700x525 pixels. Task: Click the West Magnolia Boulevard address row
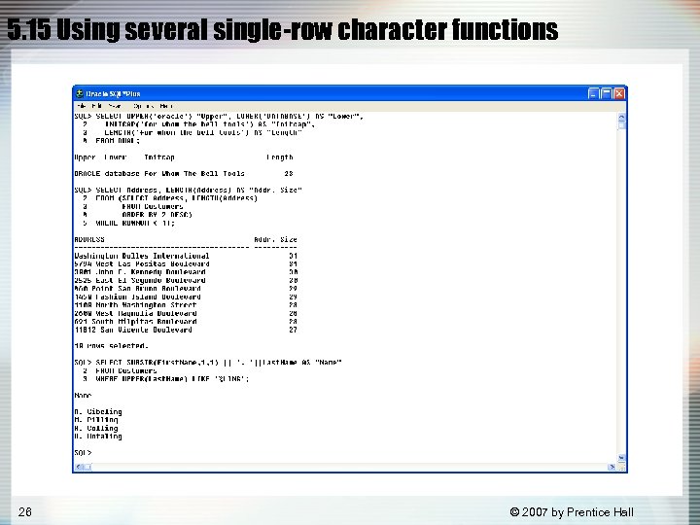pyautogui.click(x=186, y=313)
